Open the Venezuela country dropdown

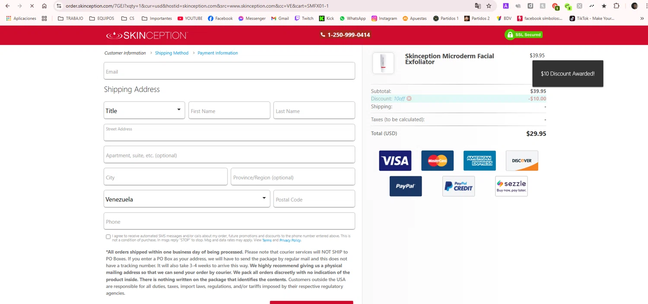[187, 199]
